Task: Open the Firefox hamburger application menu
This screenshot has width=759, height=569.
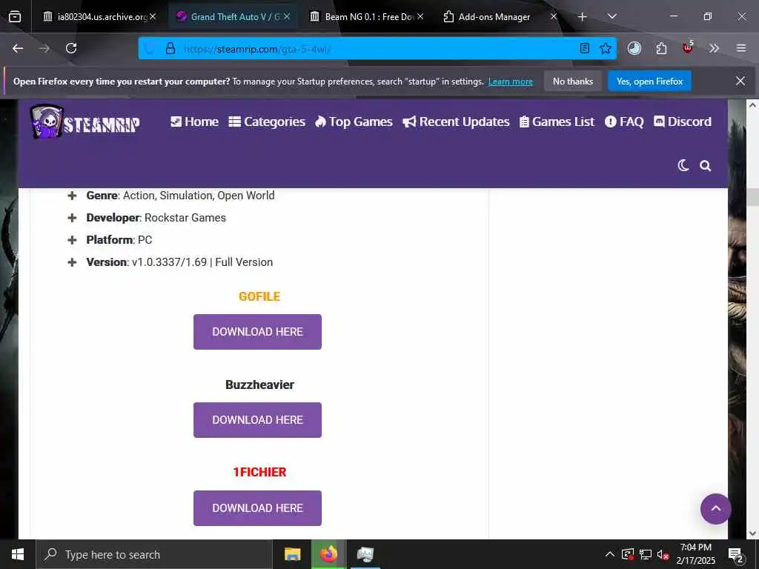Action: pyautogui.click(x=741, y=48)
